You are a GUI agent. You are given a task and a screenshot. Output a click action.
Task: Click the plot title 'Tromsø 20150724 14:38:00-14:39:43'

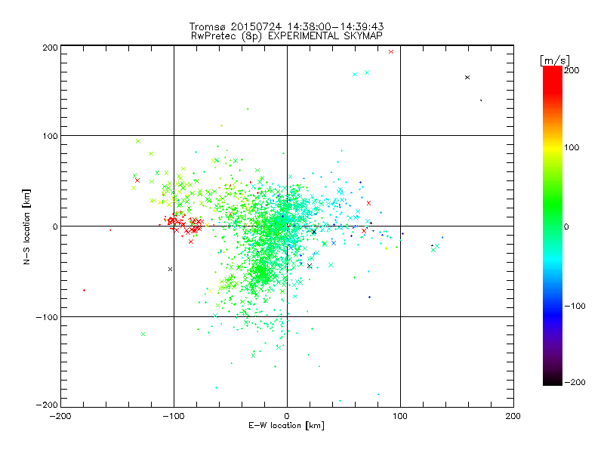(286, 26)
